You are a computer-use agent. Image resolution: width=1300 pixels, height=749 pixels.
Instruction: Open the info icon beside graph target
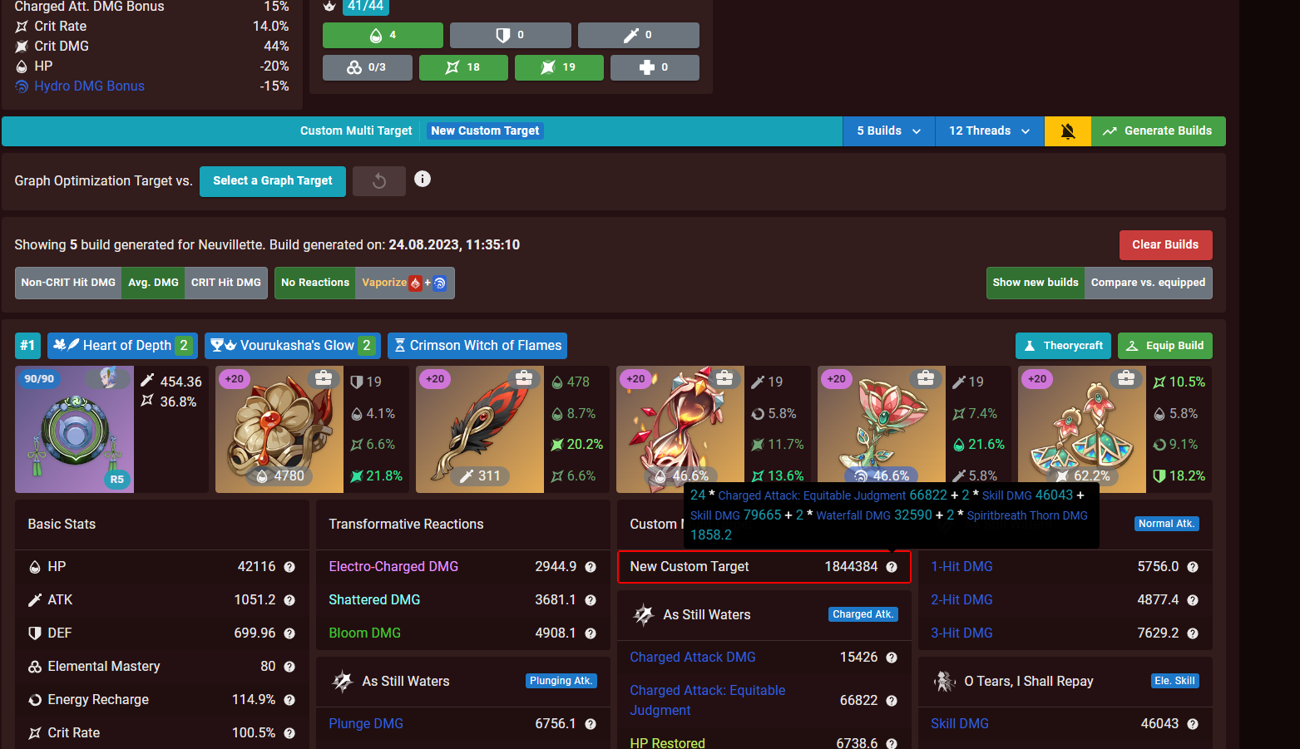click(x=423, y=179)
